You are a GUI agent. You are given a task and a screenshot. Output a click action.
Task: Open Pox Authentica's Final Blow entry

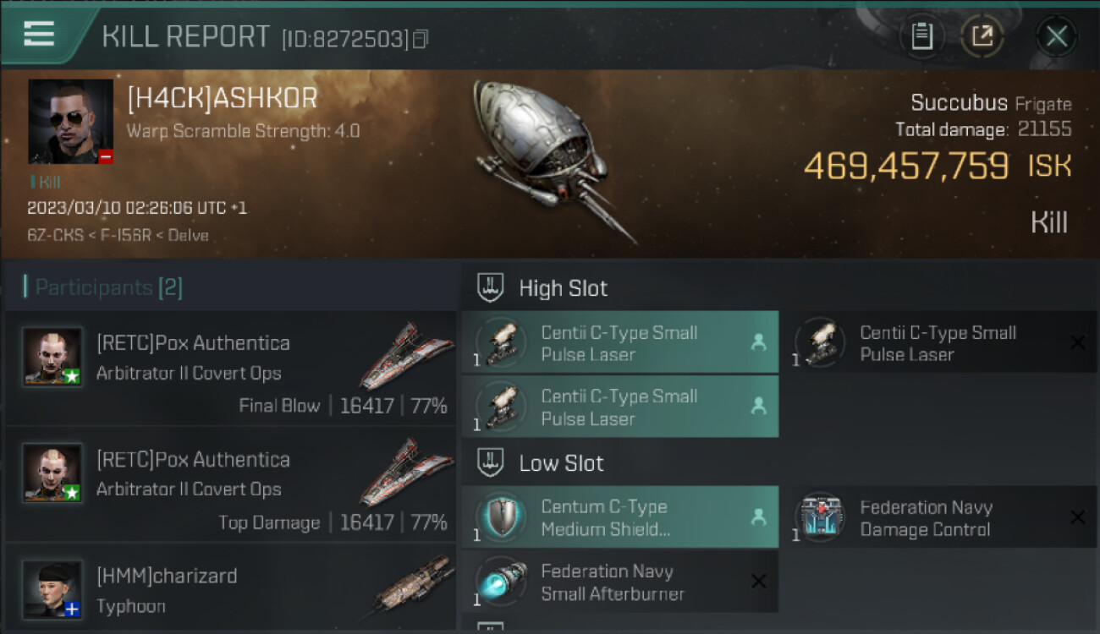tap(230, 369)
